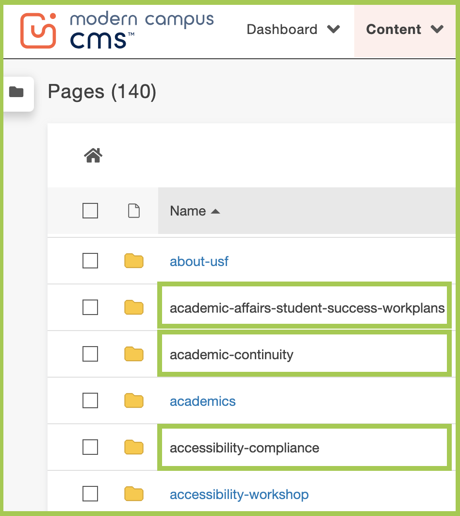Viewport: 460px width, 516px height.
Task: Click the about-usf folder icon
Action: pyautogui.click(x=134, y=261)
